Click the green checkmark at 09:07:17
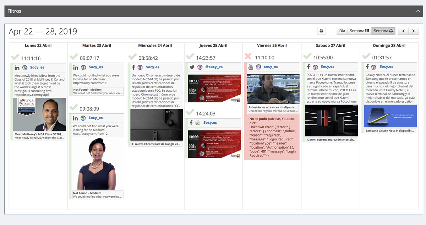Image resolution: width=426 pixels, height=225 pixels. [x=74, y=57]
